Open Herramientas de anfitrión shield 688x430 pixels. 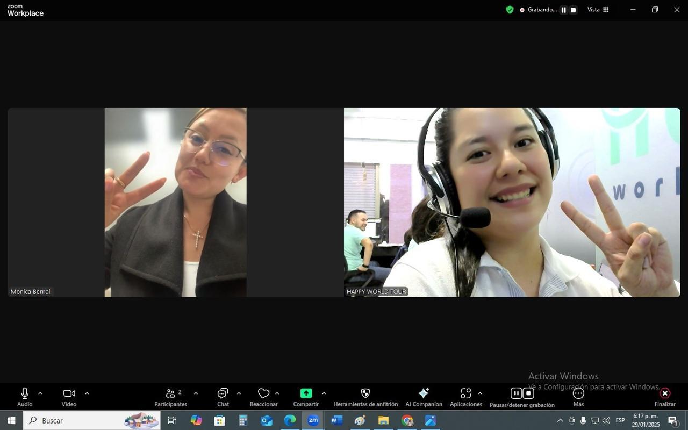(x=365, y=397)
